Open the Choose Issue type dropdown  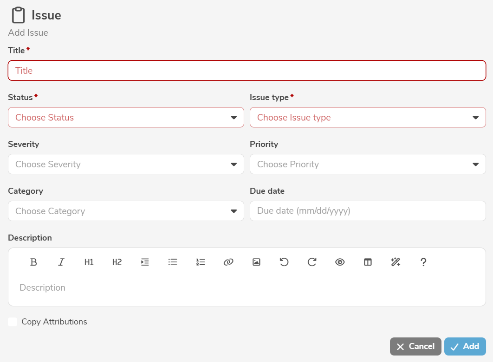pos(368,117)
